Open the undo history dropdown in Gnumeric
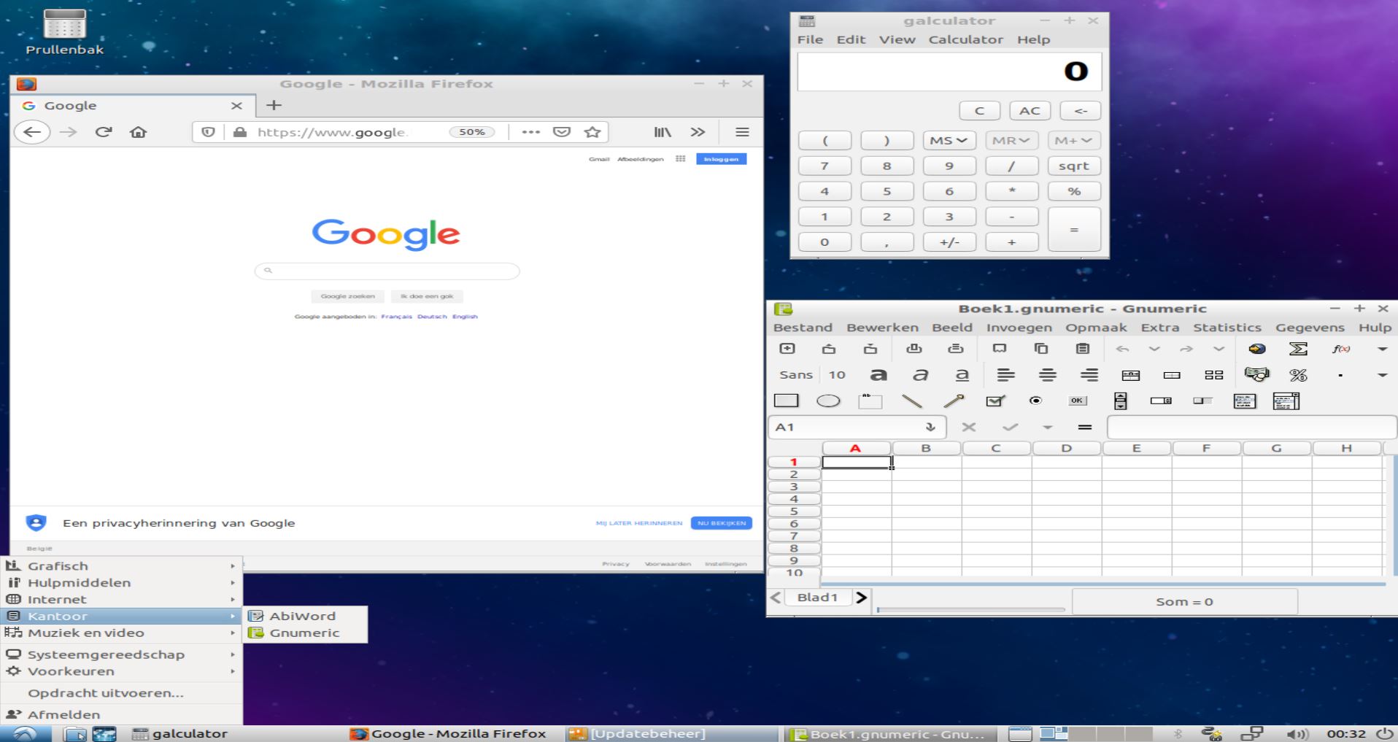 pos(1154,349)
